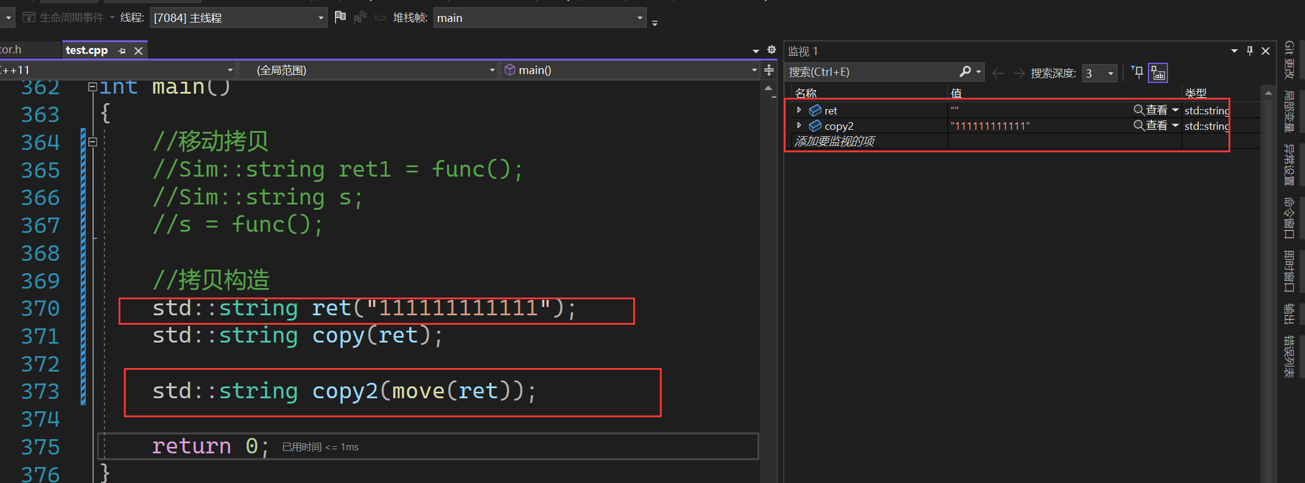Screen dimensions: 1305x483
Task: Open toolbar overflow options after stack frame
Action: [x=655, y=23]
